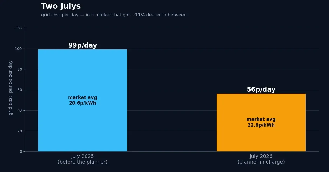329x172 pixels.
Task: Select the 99p/day value label
Action: click(83, 45)
